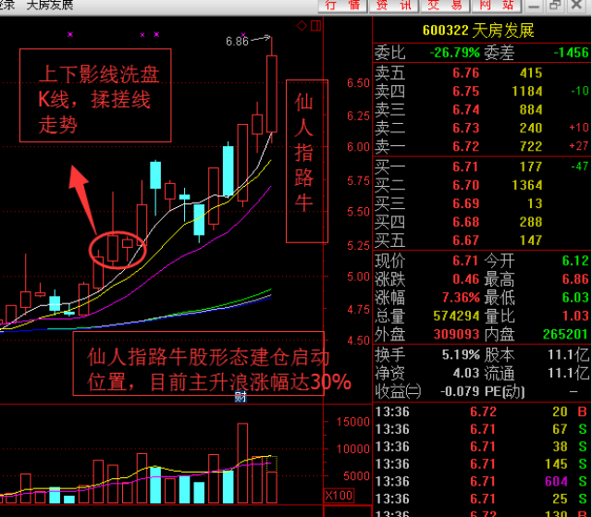592x517 pixels.
Task: Open the 网站 website menu button
Action: pyautogui.click(x=496, y=6)
